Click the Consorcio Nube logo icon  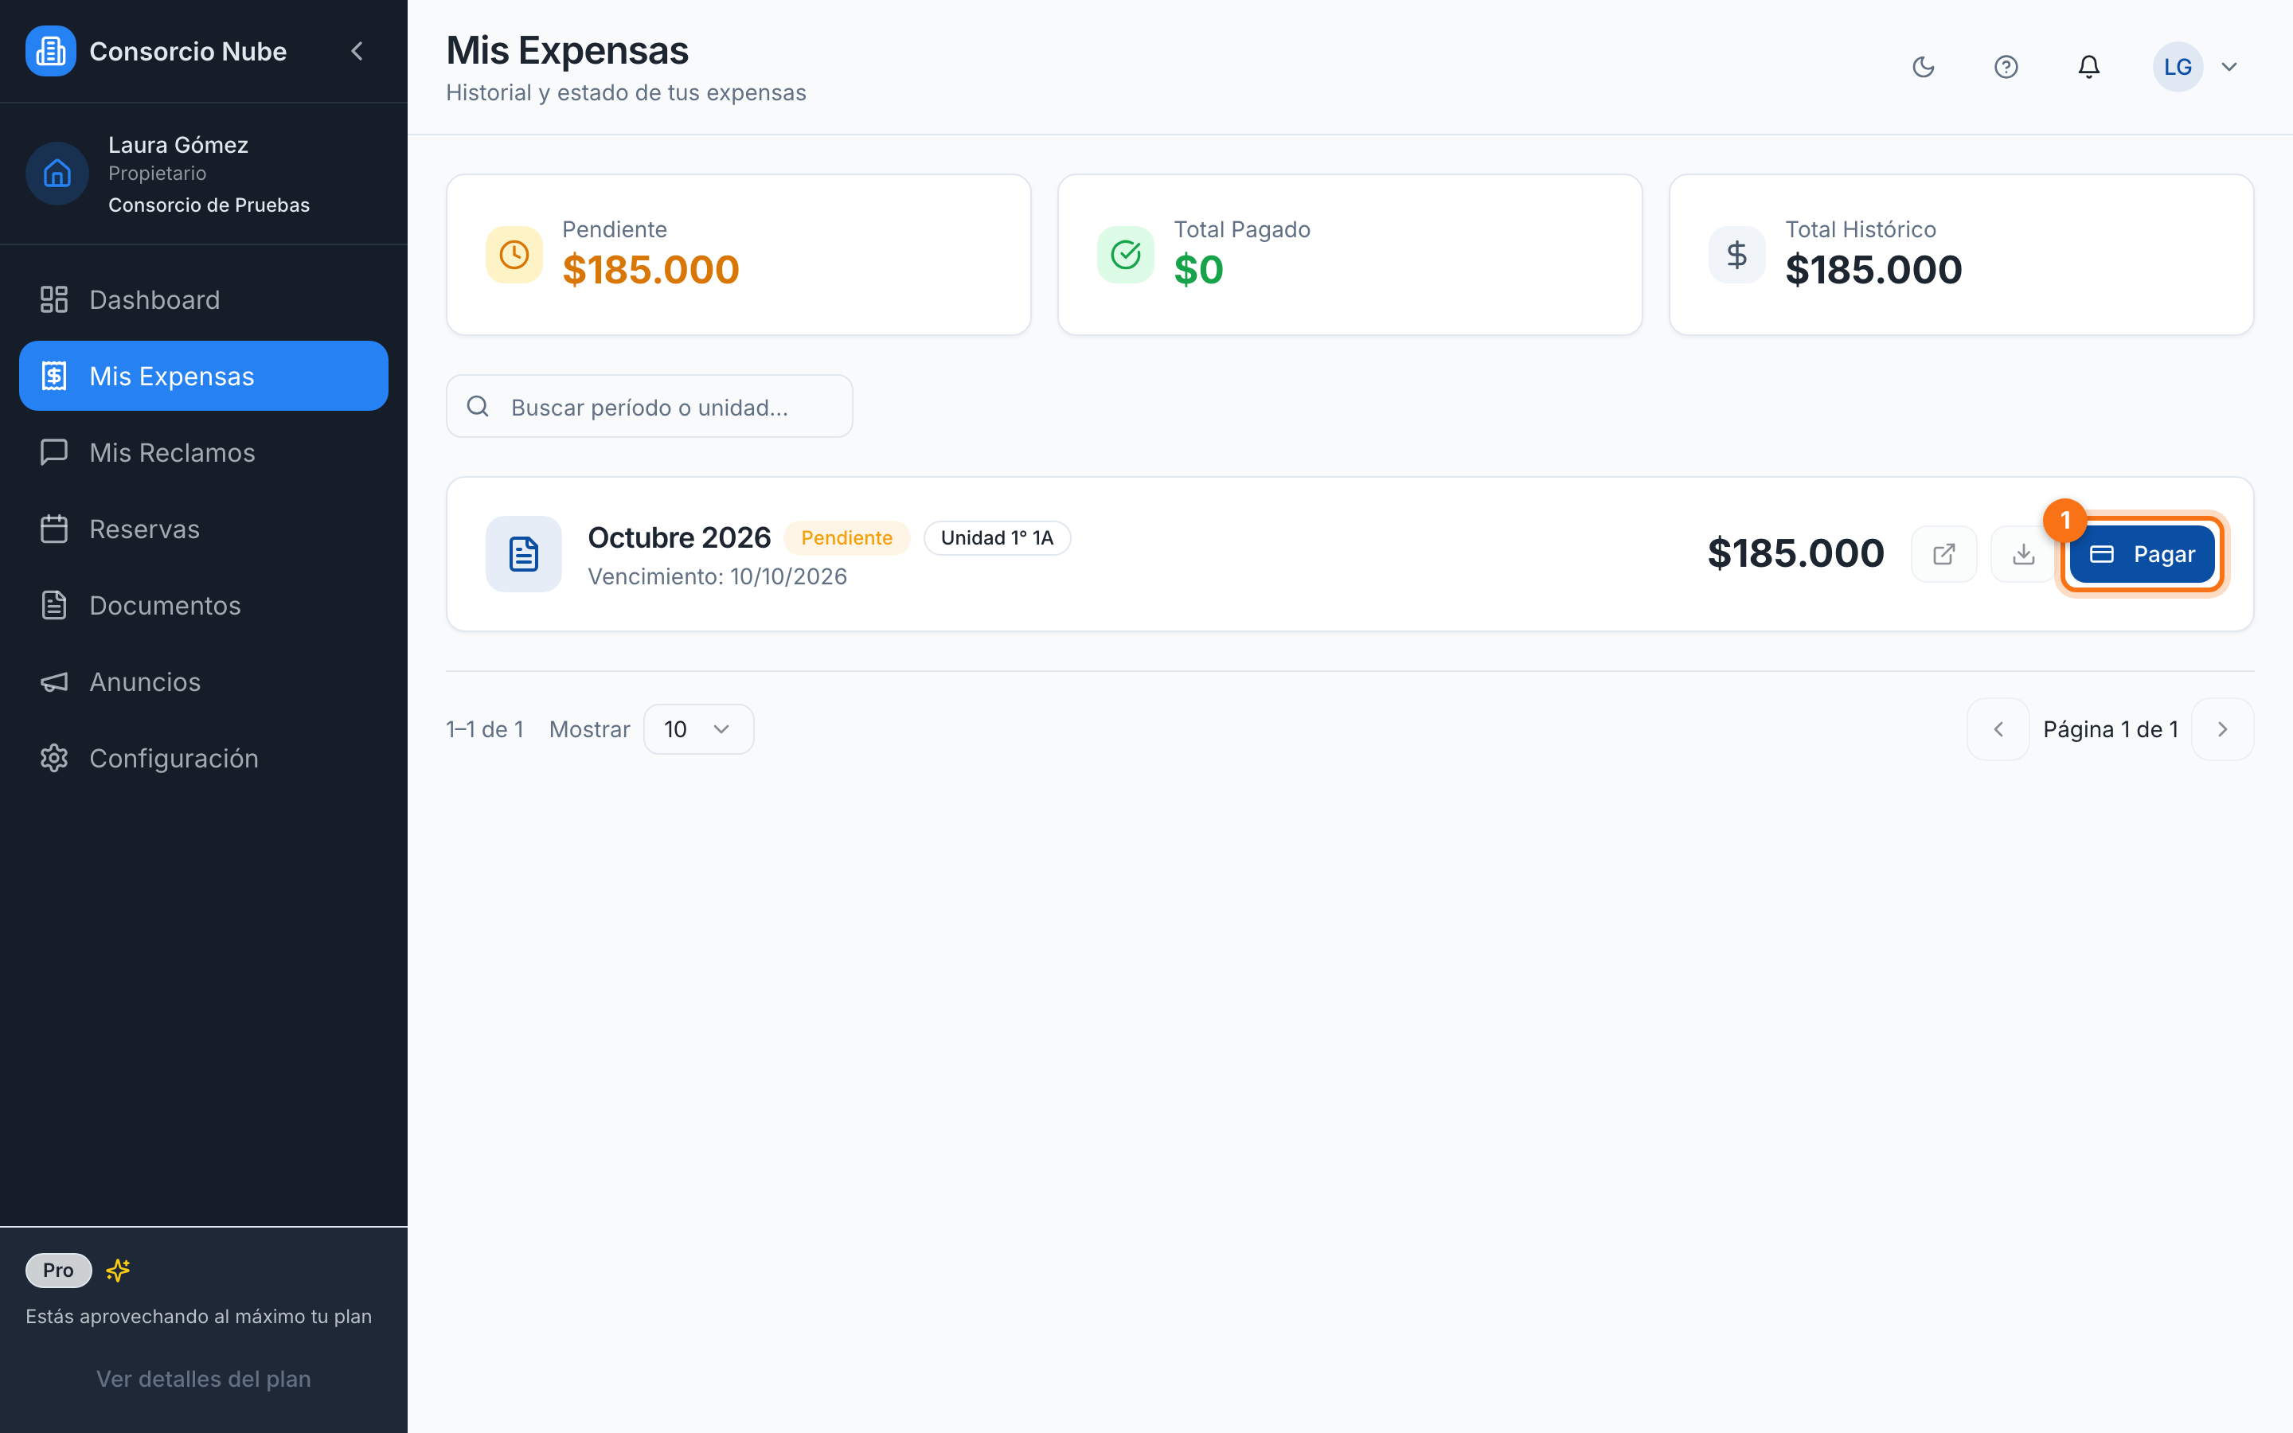click(50, 51)
